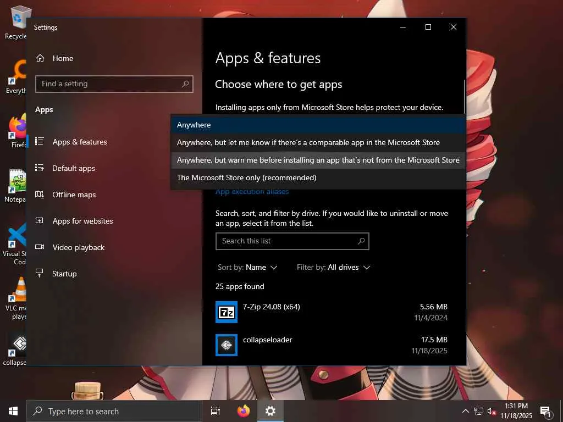Image resolution: width=563 pixels, height=422 pixels.
Task: Launch Firefox from the taskbar
Action: coord(244,411)
